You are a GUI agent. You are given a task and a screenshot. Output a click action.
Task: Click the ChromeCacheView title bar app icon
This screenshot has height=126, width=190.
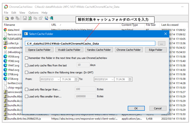6,7
